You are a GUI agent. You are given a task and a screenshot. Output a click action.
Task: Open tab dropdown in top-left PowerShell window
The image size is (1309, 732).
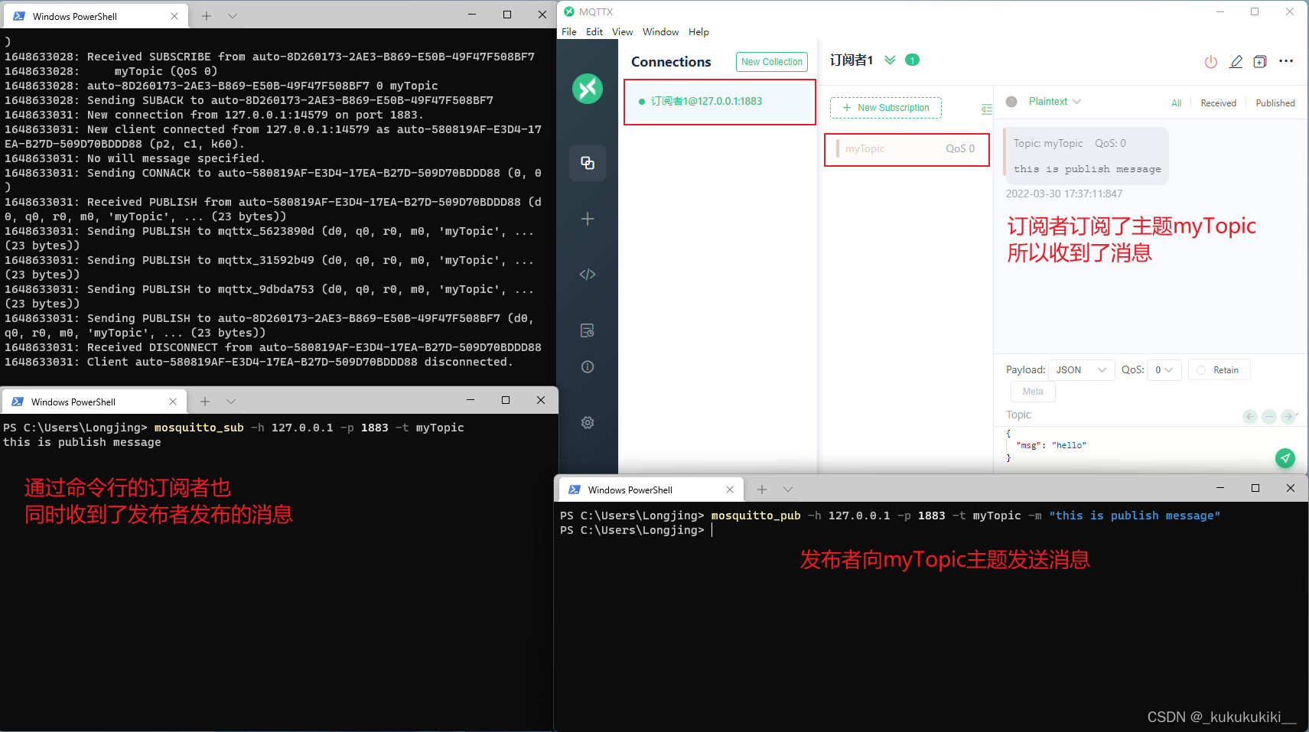[x=233, y=15]
